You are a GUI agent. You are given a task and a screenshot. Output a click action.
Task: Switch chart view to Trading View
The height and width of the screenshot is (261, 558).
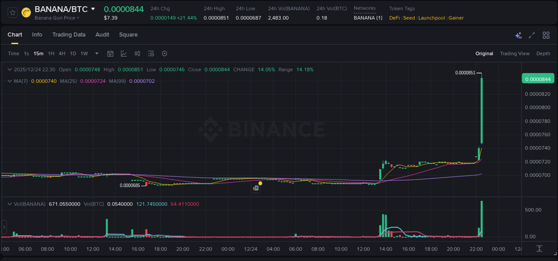514,53
